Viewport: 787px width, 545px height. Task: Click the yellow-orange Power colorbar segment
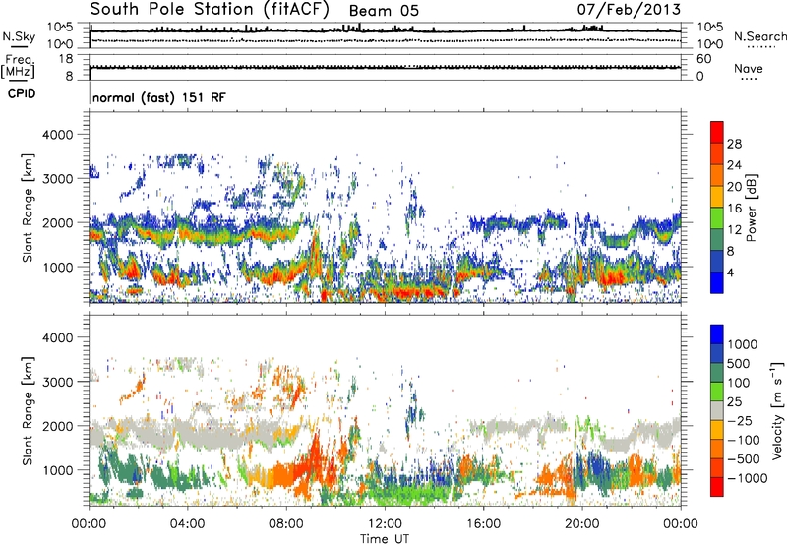[717, 196]
